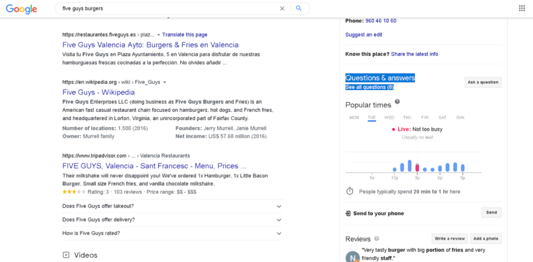The width and height of the screenshot is (533, 262).
Task: Click Write a review button
Action: click(x=450, y=239)
